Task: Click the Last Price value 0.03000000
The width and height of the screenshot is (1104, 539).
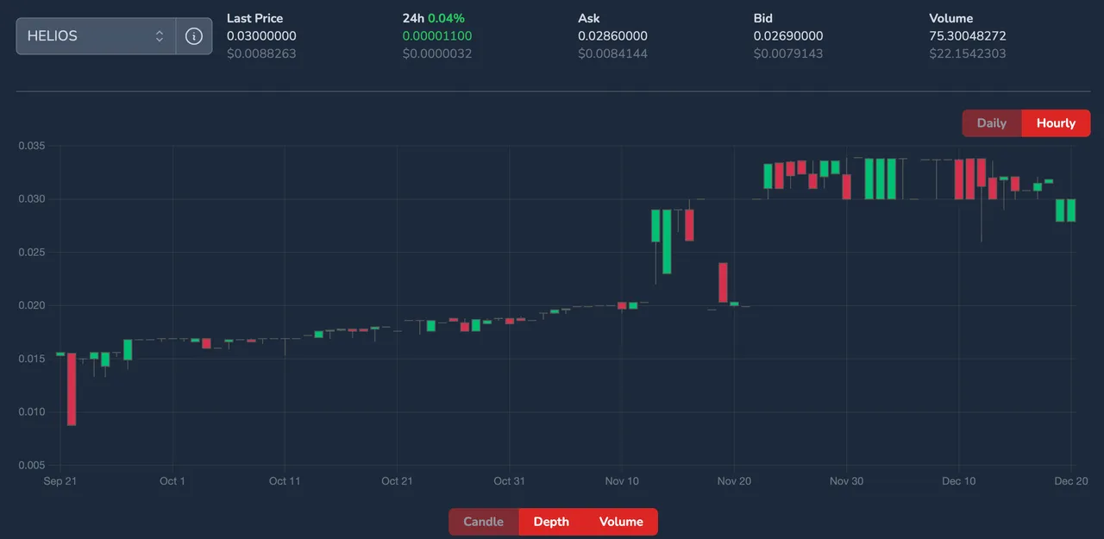Action: pos(261,36)
